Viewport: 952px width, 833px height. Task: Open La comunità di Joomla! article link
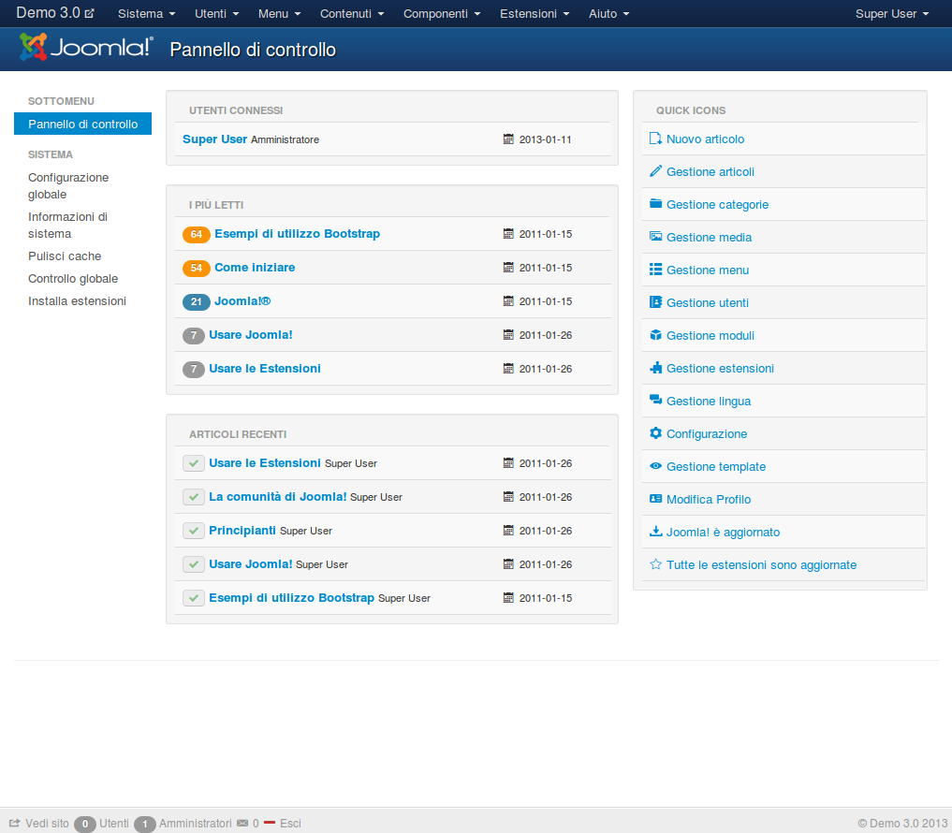277,497
